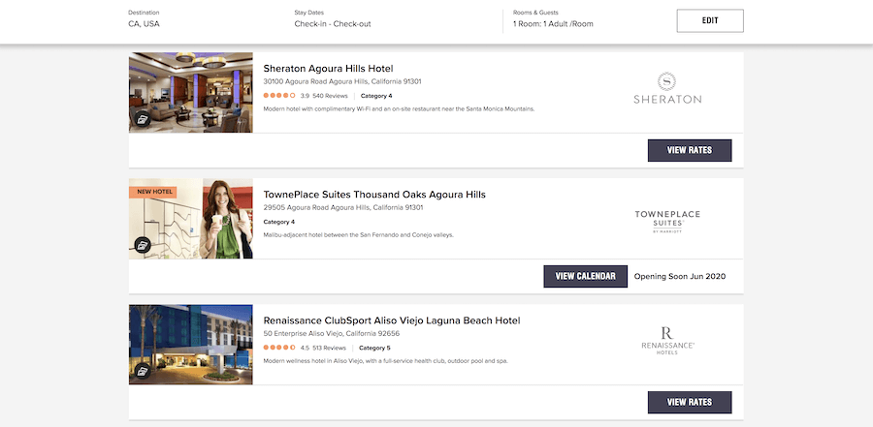
Task: Open photo gallery icon on TownePlace image
Action: click(142, 245)
